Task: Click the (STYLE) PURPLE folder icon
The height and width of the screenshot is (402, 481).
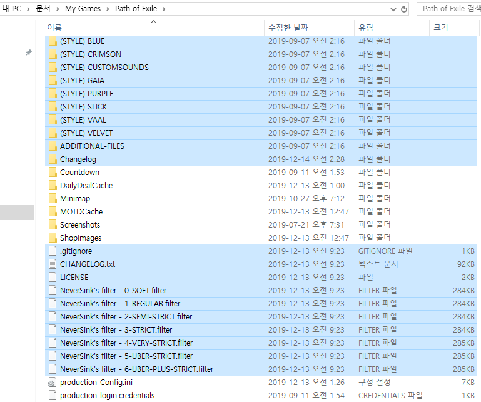Action: (x=53, y=94)
